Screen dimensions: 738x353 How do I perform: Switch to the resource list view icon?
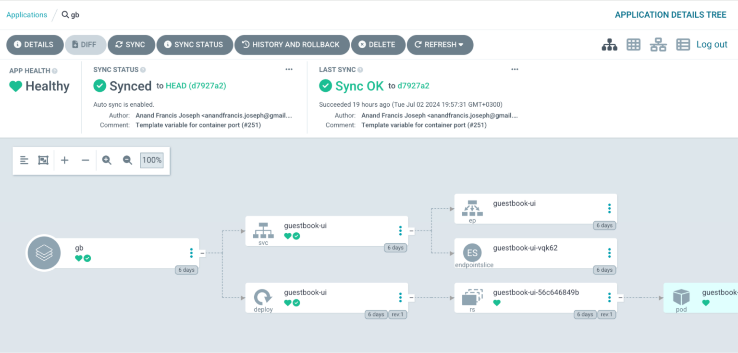683,44
